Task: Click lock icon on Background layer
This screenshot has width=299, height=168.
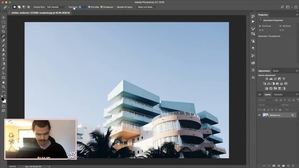Action: click(x=292, y=115)
